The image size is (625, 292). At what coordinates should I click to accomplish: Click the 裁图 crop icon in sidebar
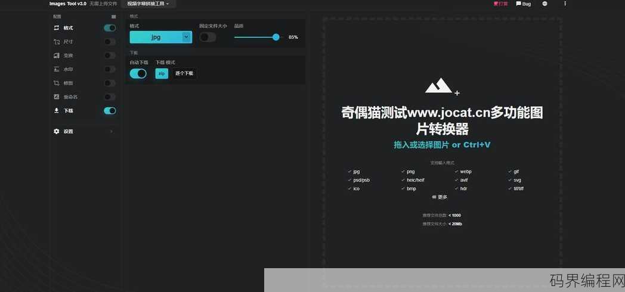click(x=56, y=83)
